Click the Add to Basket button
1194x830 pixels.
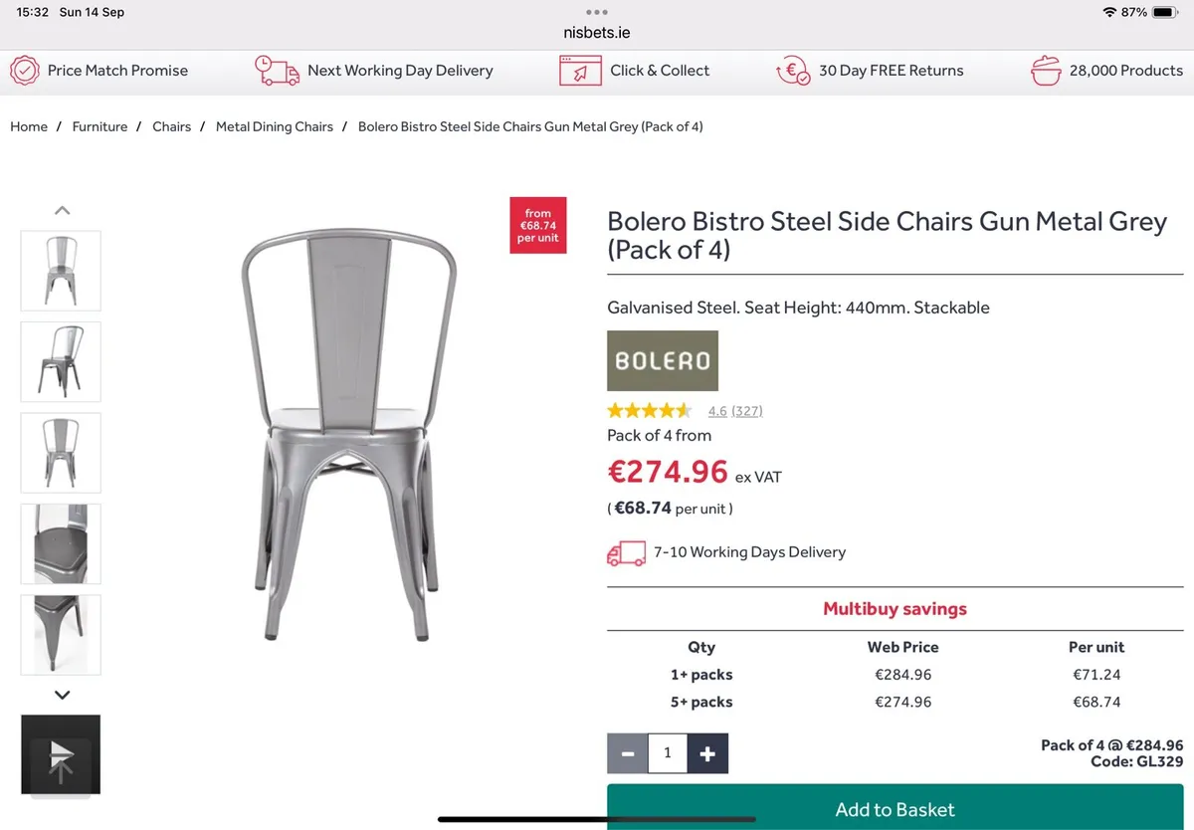pos(894,809)
